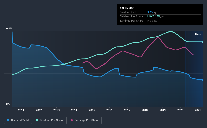This screenshot has height=128, width=207.
Task: Click the Dividend Yield tooltip row label
Action: click(x=128, y=12)
